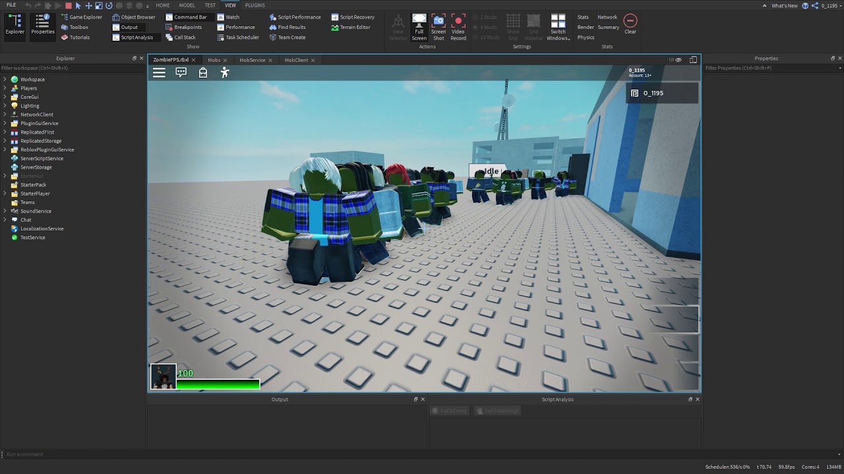This screenshot has height=474, width=844.
Task: Switch to the HOME ribbon tab
Action: click(x=163, y=5)
